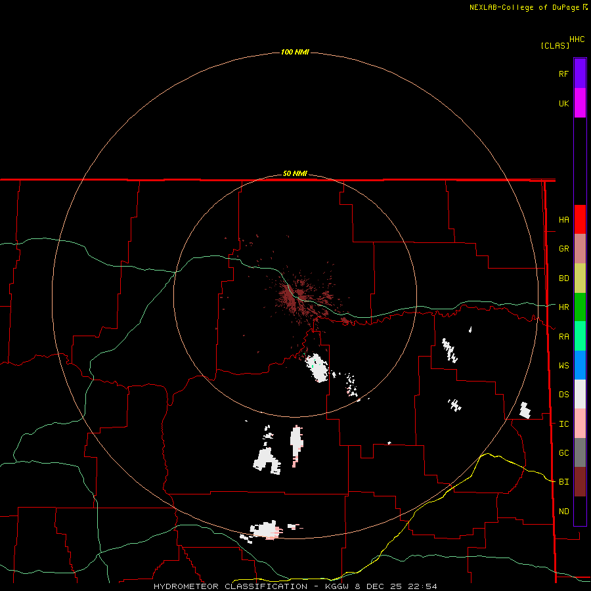Click the GC gray legend swatch
Screen dimensions: 591x591
click(x=580, y=452)
